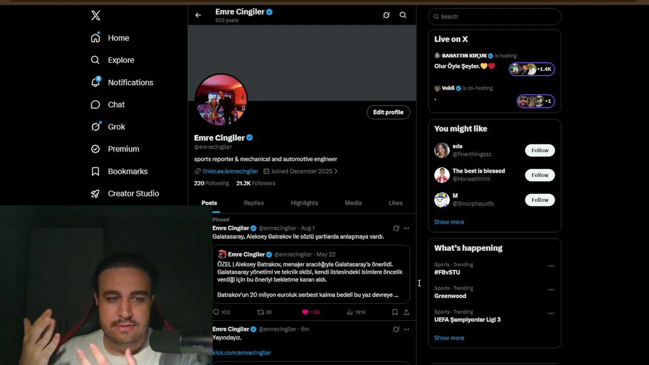Follow the account named M

tap(540, 200)
